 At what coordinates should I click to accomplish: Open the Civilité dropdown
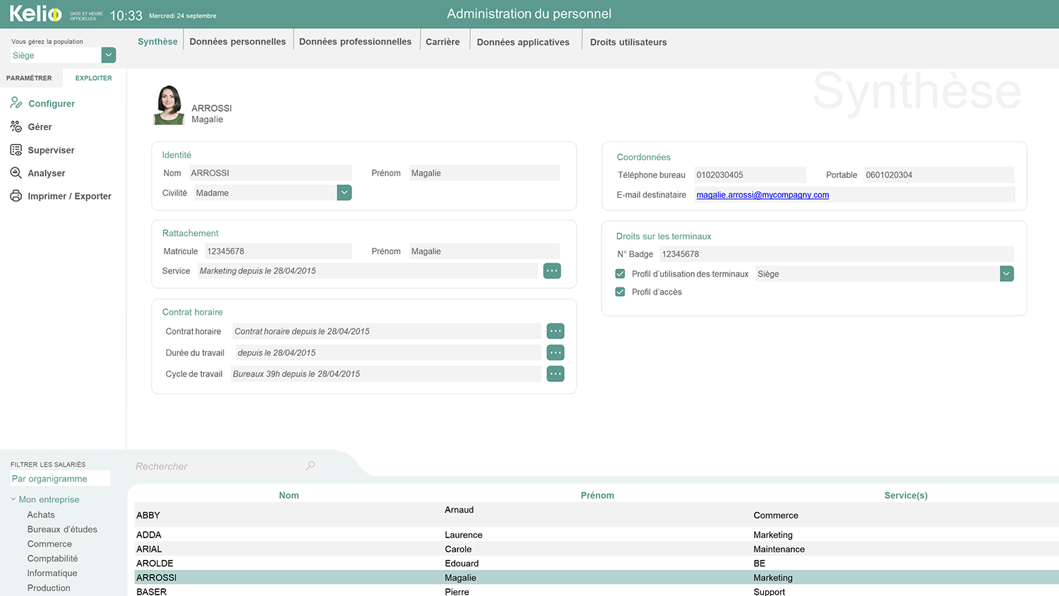tap(344, 192)
